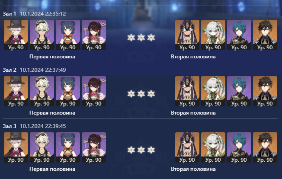Screen dimensions: 282x179
Task: Click Зал 2 timestamp 22:37:49
Action: coord(43,70)
